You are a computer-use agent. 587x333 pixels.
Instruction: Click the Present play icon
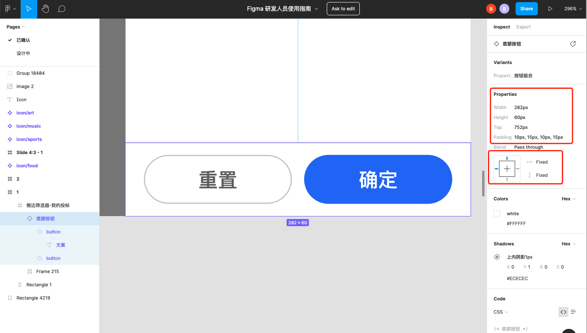(550, 9)
